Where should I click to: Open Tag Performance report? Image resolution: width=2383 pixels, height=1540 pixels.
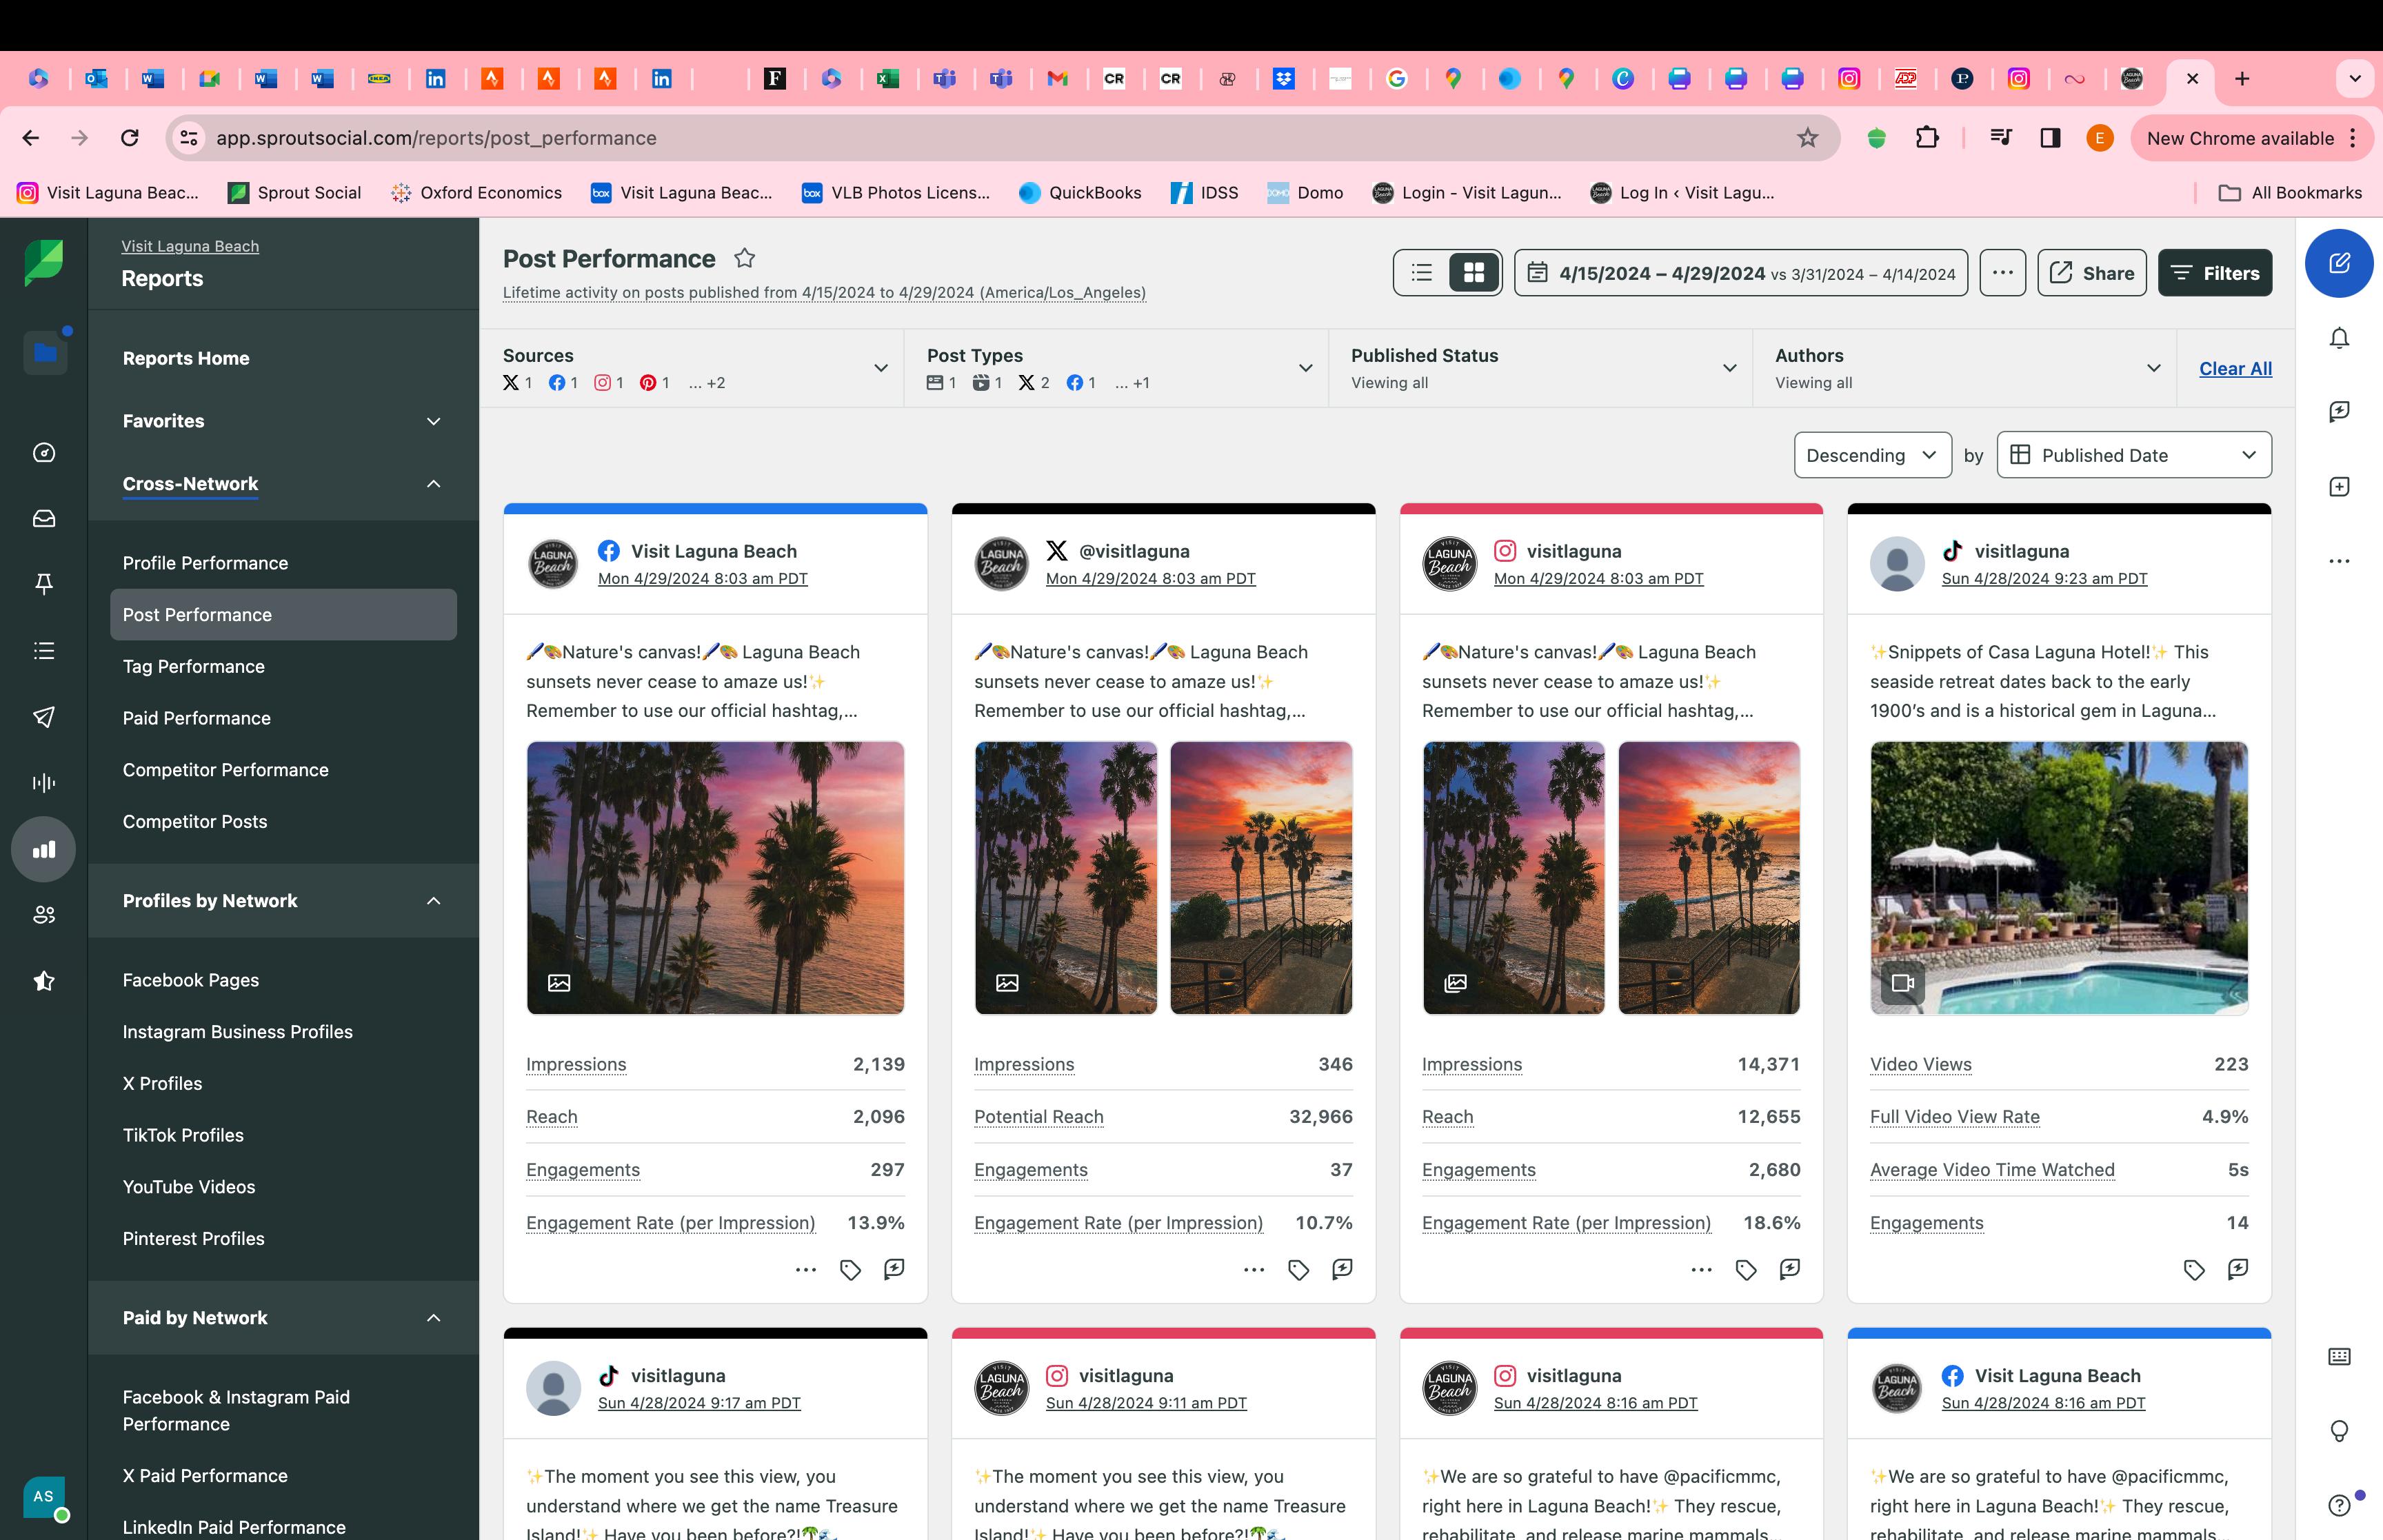click(x=194, y=667)
